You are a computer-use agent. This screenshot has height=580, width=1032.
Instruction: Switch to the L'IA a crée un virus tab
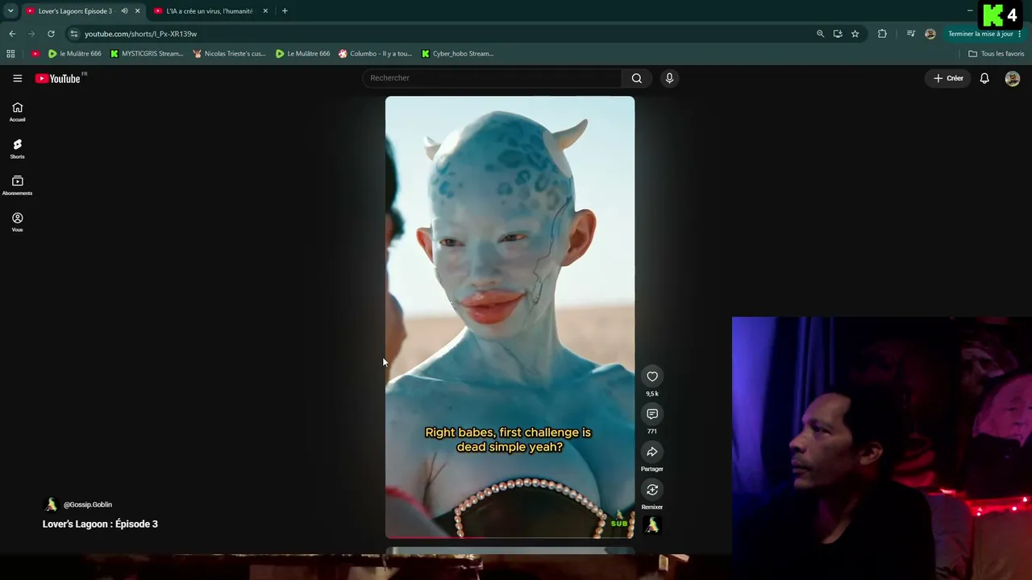210,11
